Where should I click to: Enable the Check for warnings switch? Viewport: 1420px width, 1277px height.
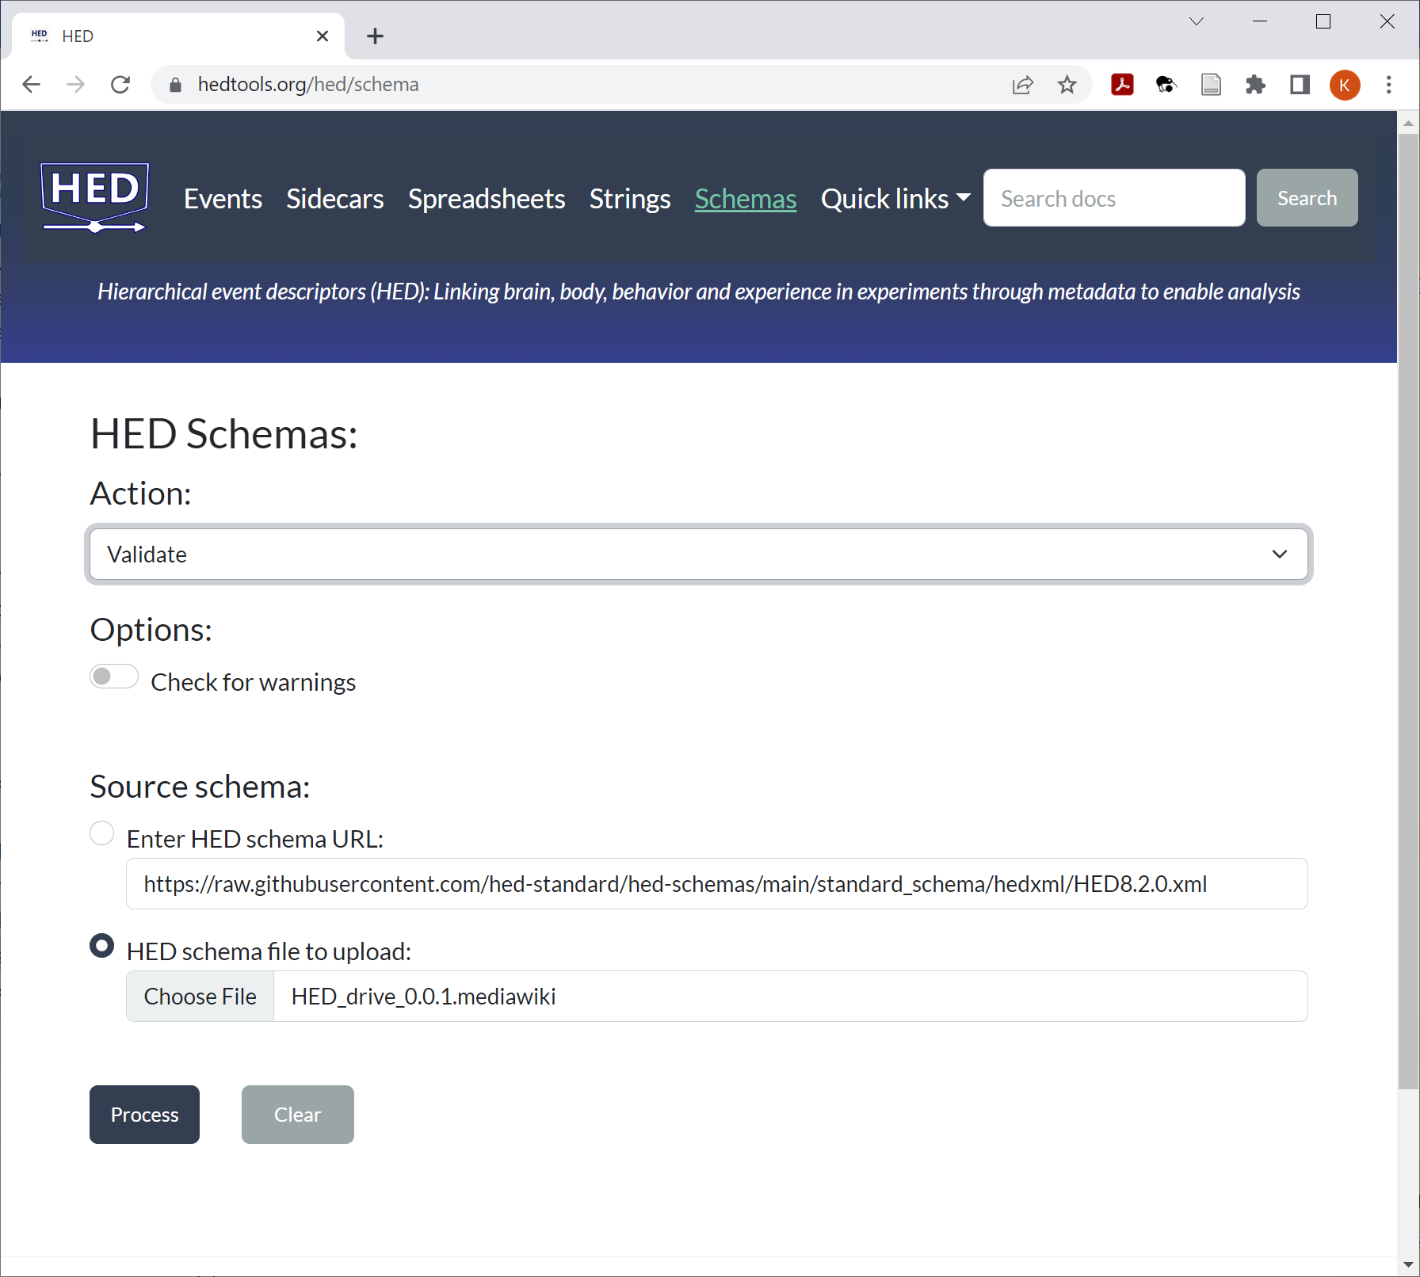coord(114,677)
